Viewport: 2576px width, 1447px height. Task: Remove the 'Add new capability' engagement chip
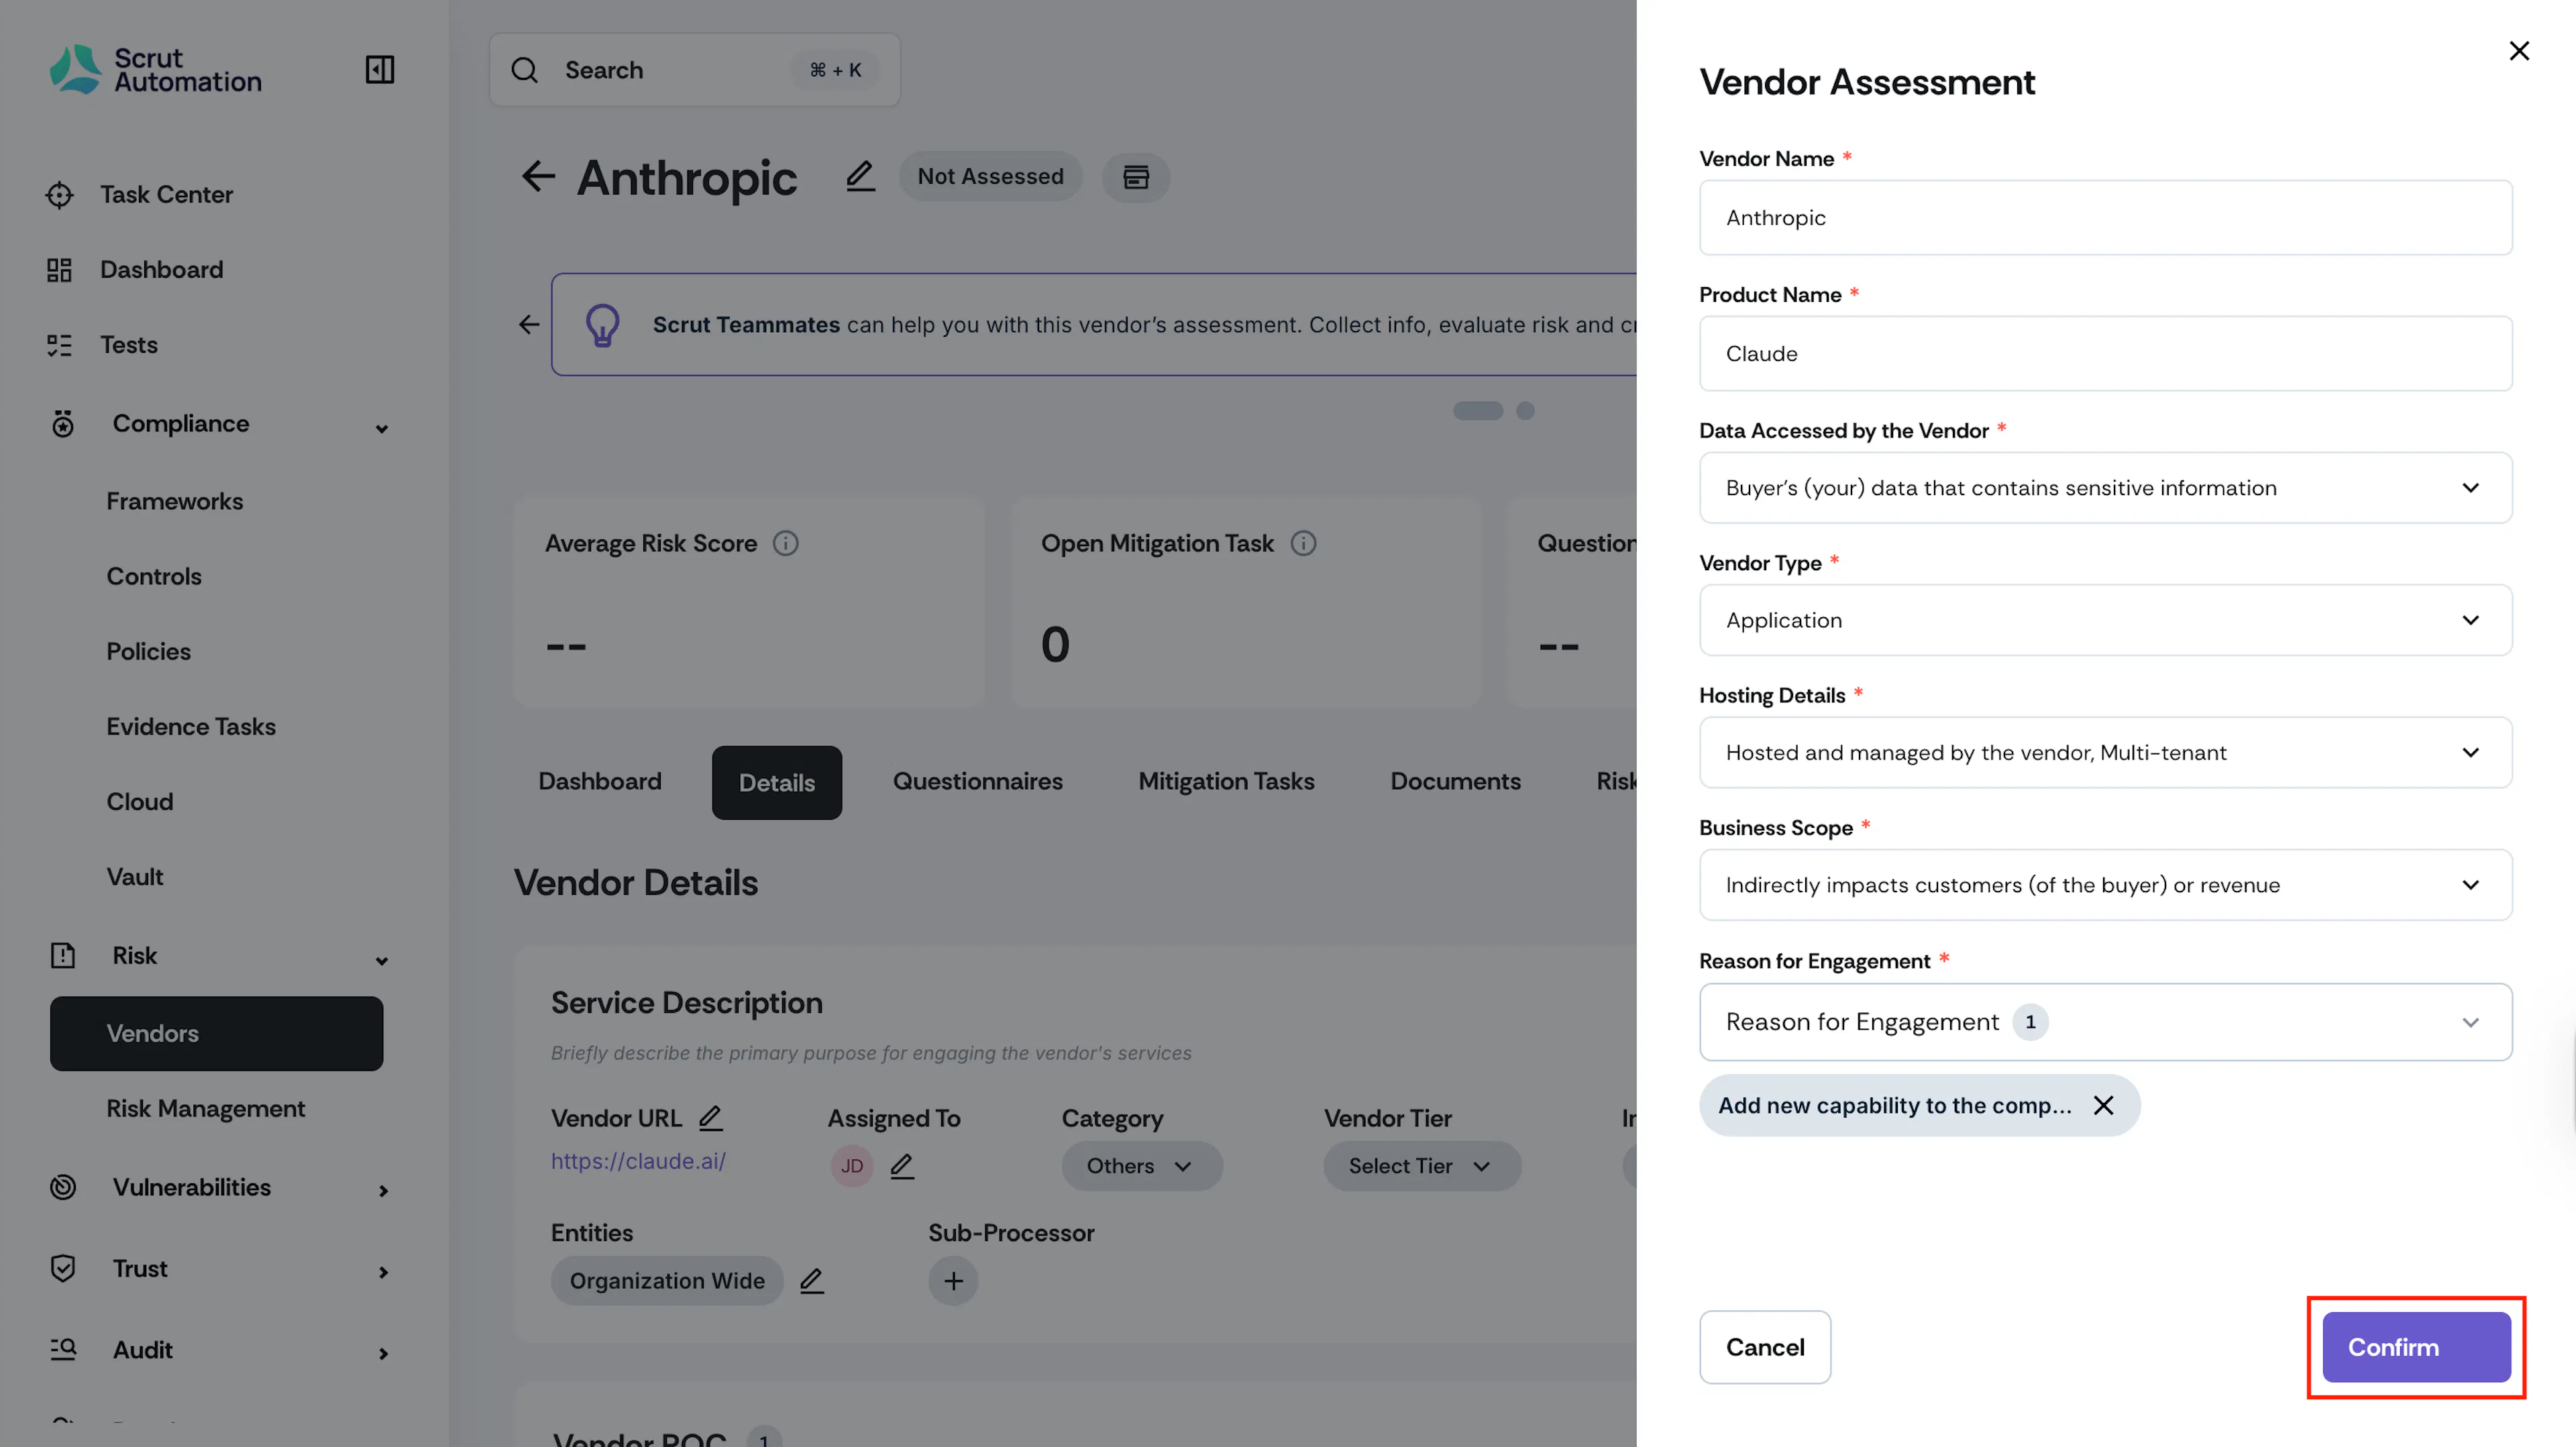[2104, 1105]
